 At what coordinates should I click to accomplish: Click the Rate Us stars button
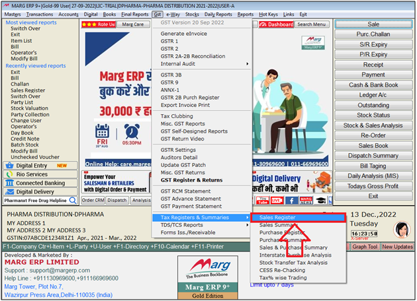click(x=99, y=24)
